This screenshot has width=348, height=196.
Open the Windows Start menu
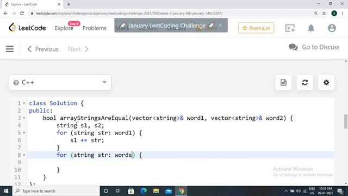[x=6, y=191]
